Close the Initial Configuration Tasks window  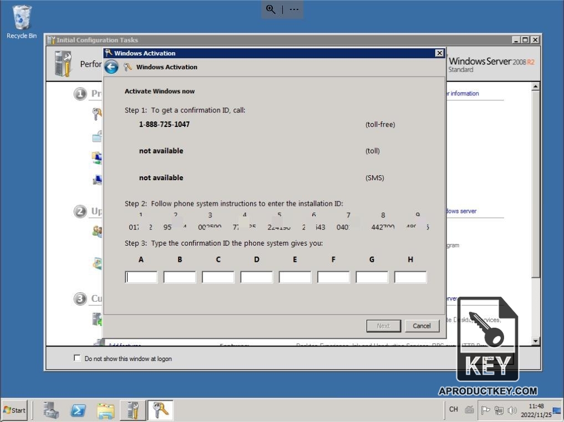click(x=535, y=40)
